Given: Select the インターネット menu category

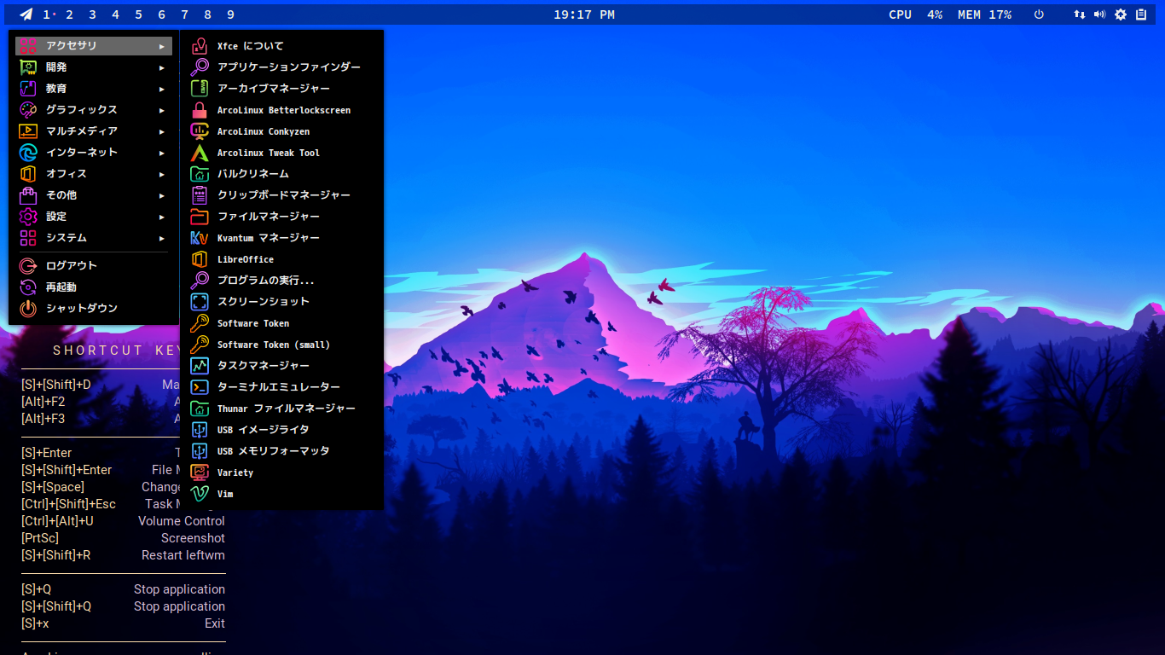Looking at the screenshot, I should tap(94, 153).
